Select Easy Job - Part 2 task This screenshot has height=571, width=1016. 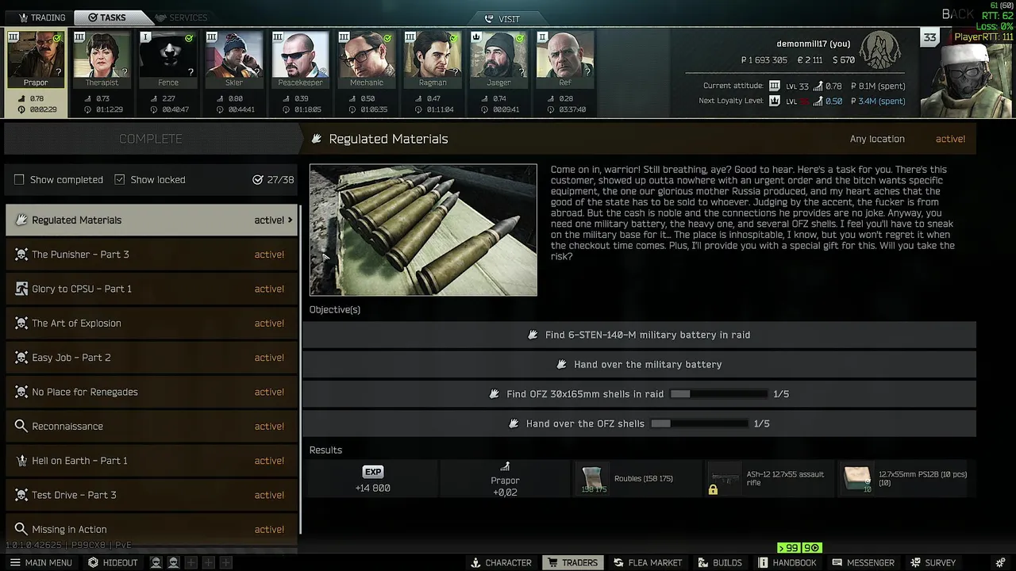coord(151,358)
